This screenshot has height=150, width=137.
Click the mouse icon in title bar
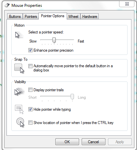pos(7,5)
